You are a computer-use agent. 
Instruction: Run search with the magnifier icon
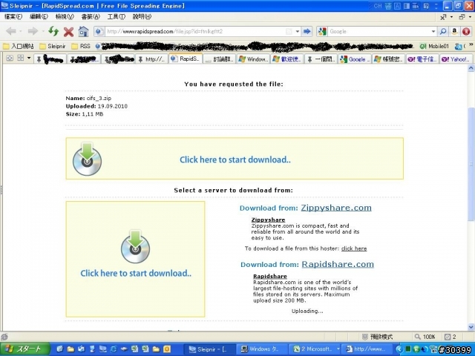pyautogui.click(x=443, y=31)
